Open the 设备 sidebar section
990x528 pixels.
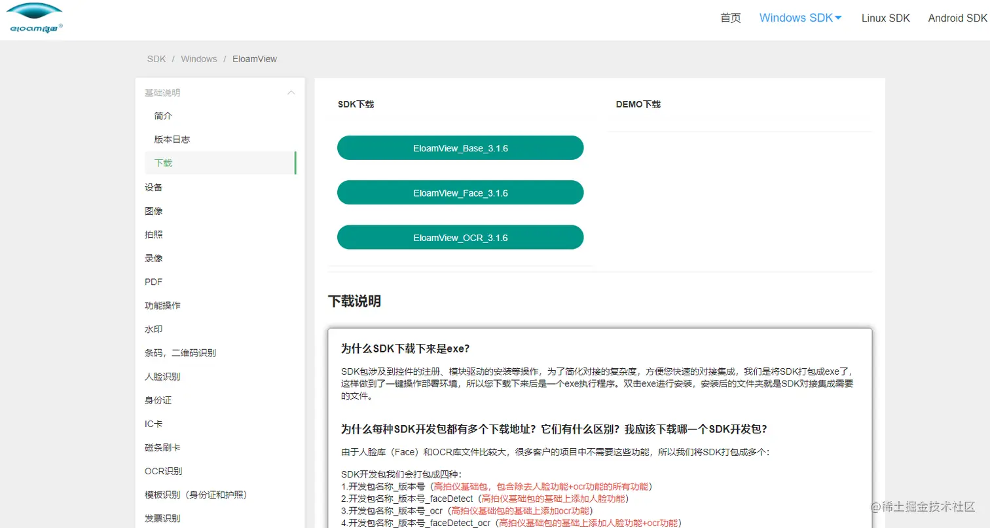click(x=154, y=187)
